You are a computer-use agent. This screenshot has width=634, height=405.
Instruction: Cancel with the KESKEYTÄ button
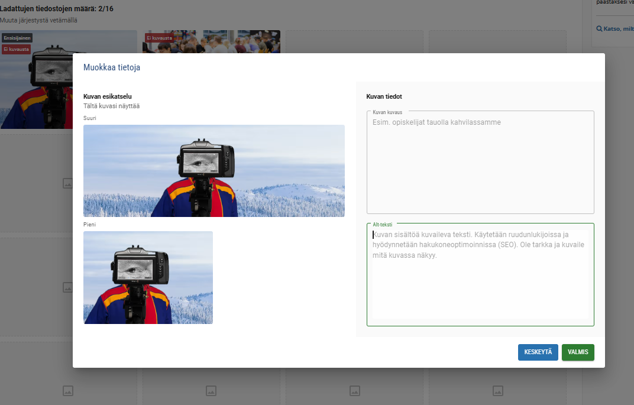pos(538,352)
